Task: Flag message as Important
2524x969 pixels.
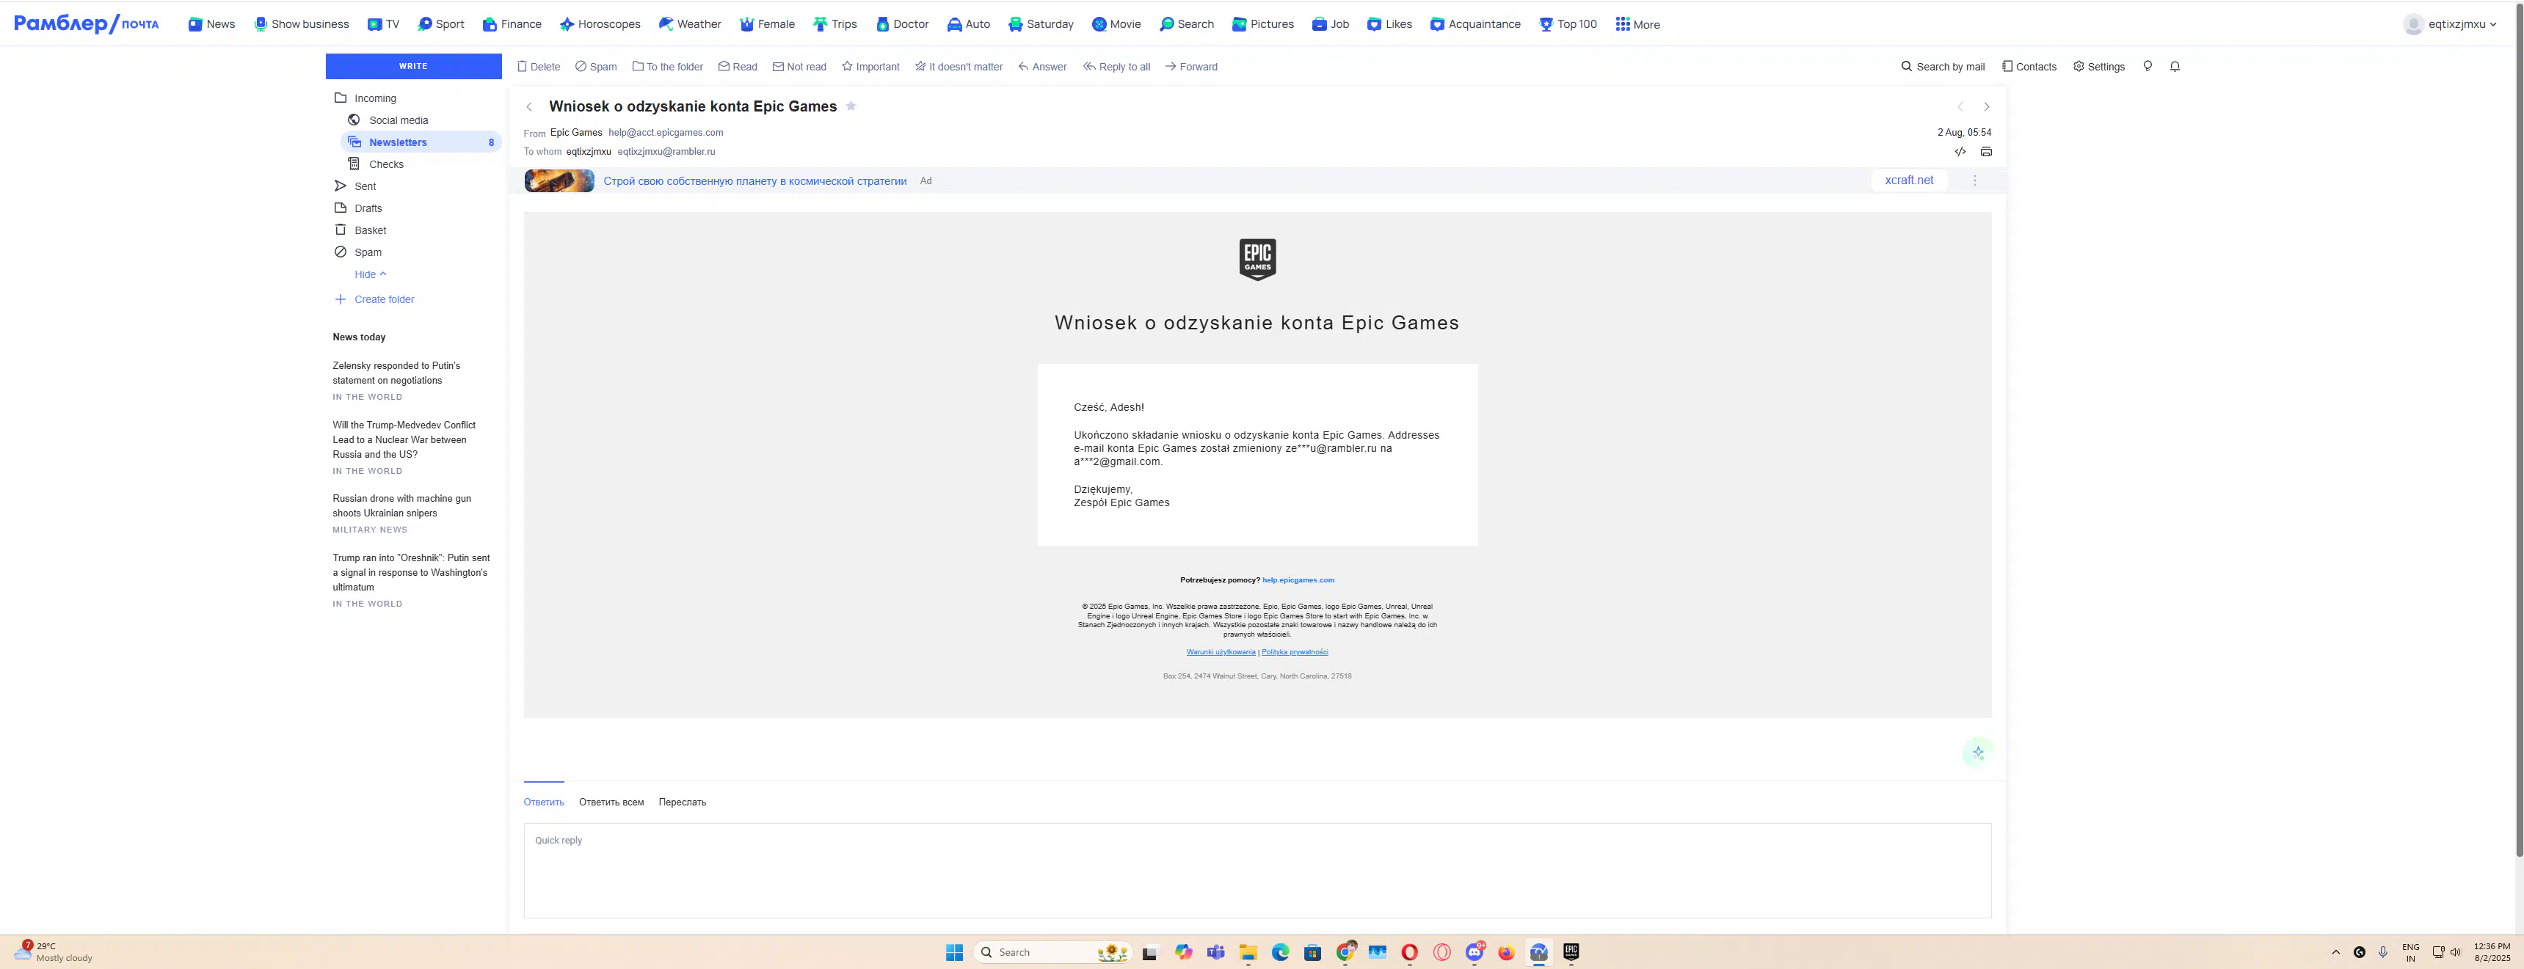Action: [870, 67]
